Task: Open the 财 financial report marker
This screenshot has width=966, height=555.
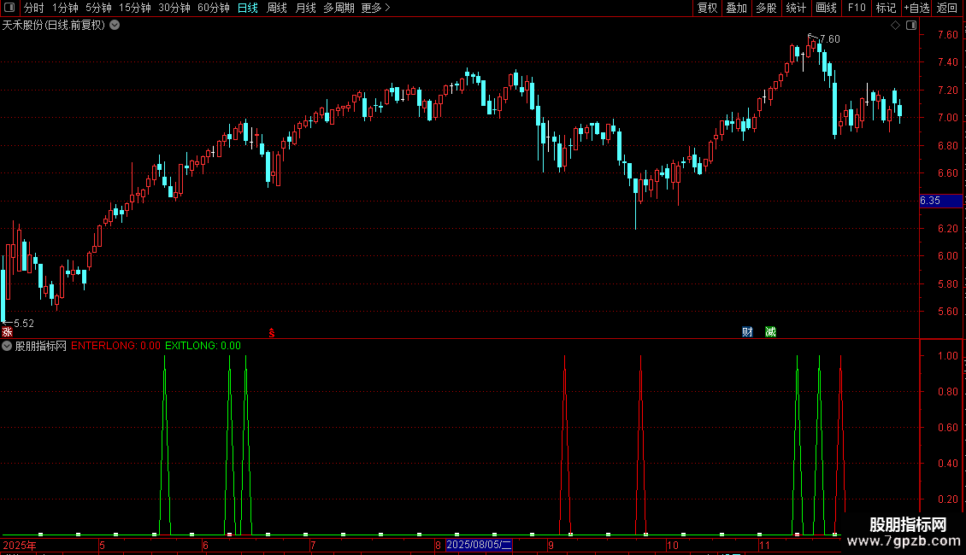Action: click(747, 332)
